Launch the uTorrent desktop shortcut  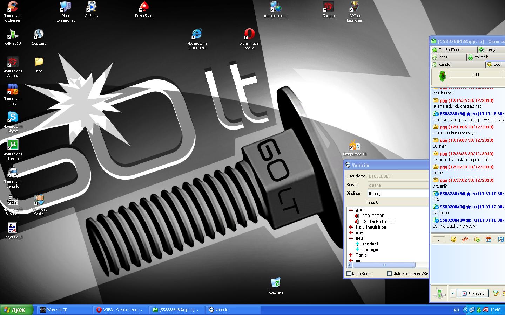(x=13, y=150)
